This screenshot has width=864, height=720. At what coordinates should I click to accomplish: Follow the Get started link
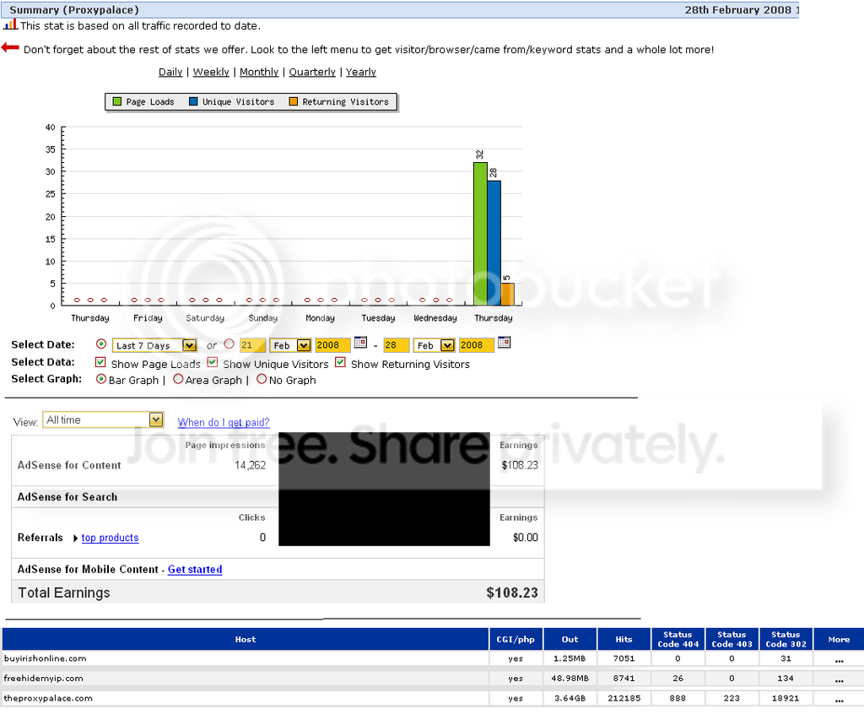(x=195, y=570)
